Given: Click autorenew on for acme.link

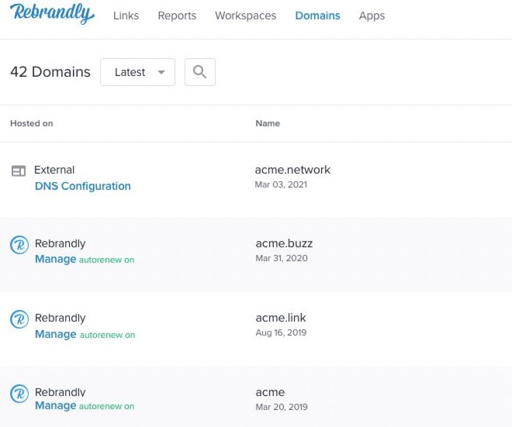Looking at the screenshot, I should pyautogui.click(x=107, y=335).
